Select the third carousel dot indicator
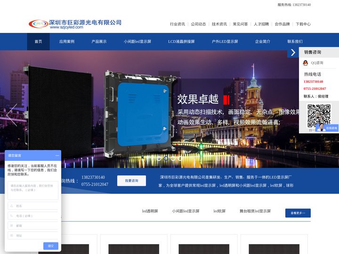The height and width of the screenshot is (254, 339). (173, 159)
